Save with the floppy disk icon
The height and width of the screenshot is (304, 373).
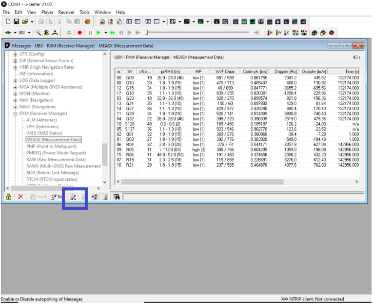[16, 21]
